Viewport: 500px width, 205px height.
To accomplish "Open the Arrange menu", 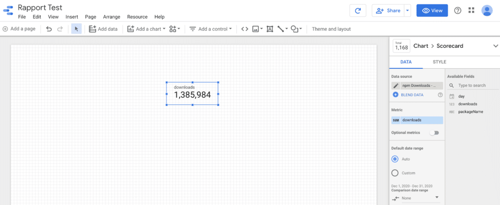I will pyautogui.click(x=111, y=17).
